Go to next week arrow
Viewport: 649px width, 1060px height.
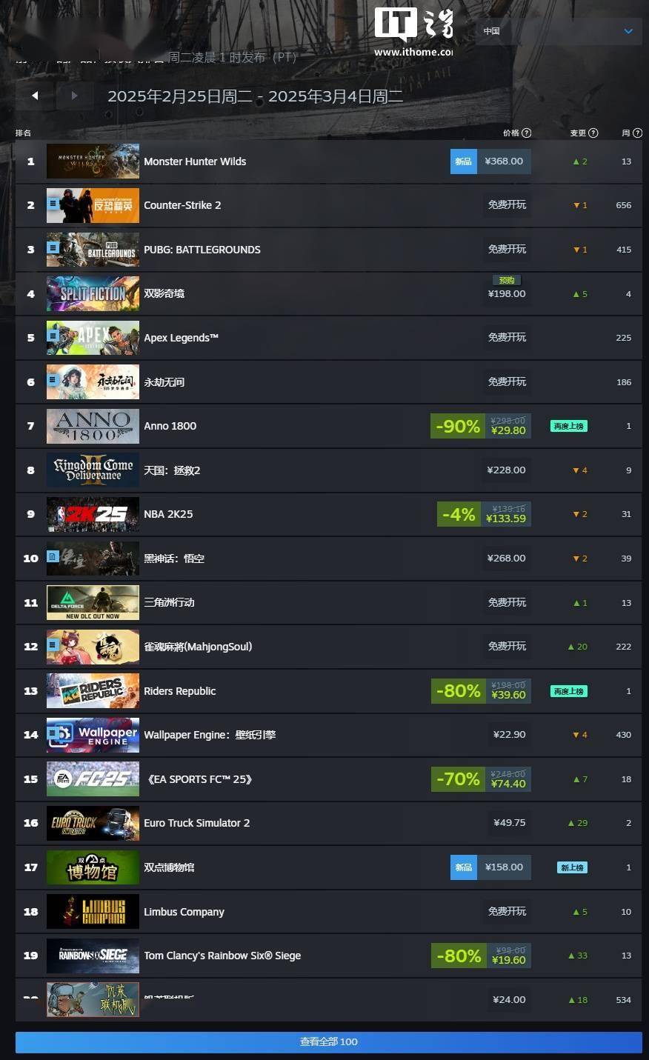click(74, 96)
